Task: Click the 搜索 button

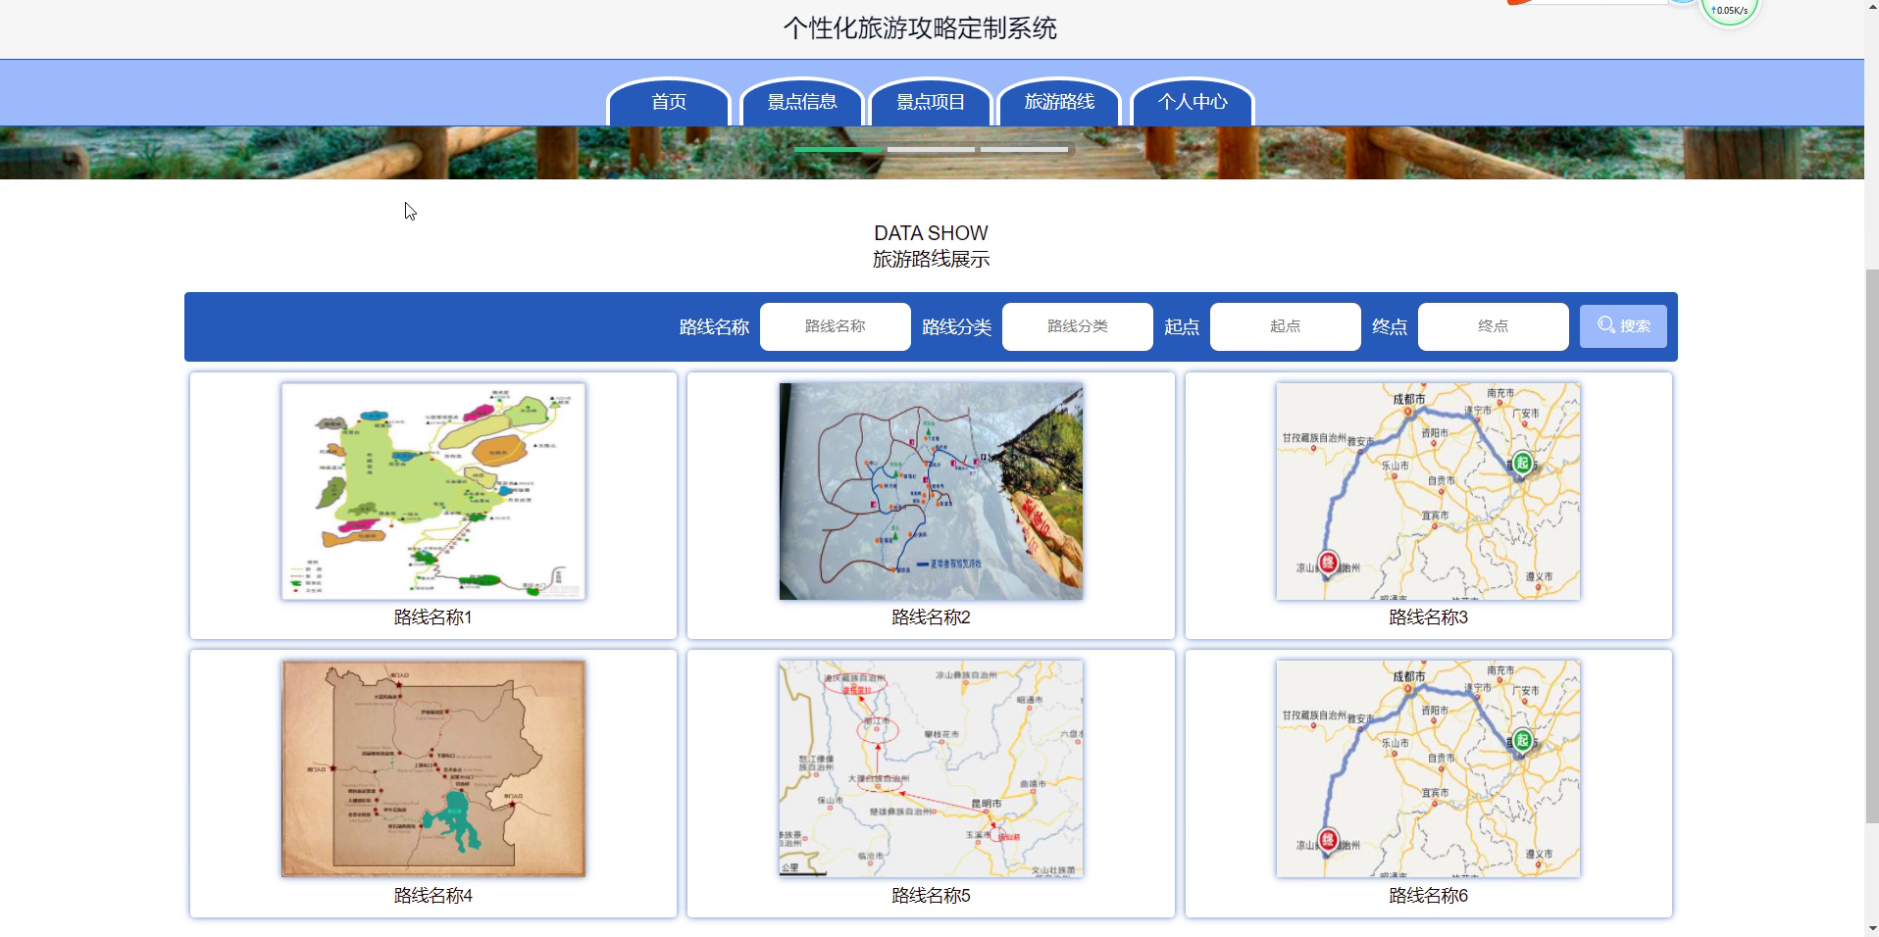Action: [1624, 326]
